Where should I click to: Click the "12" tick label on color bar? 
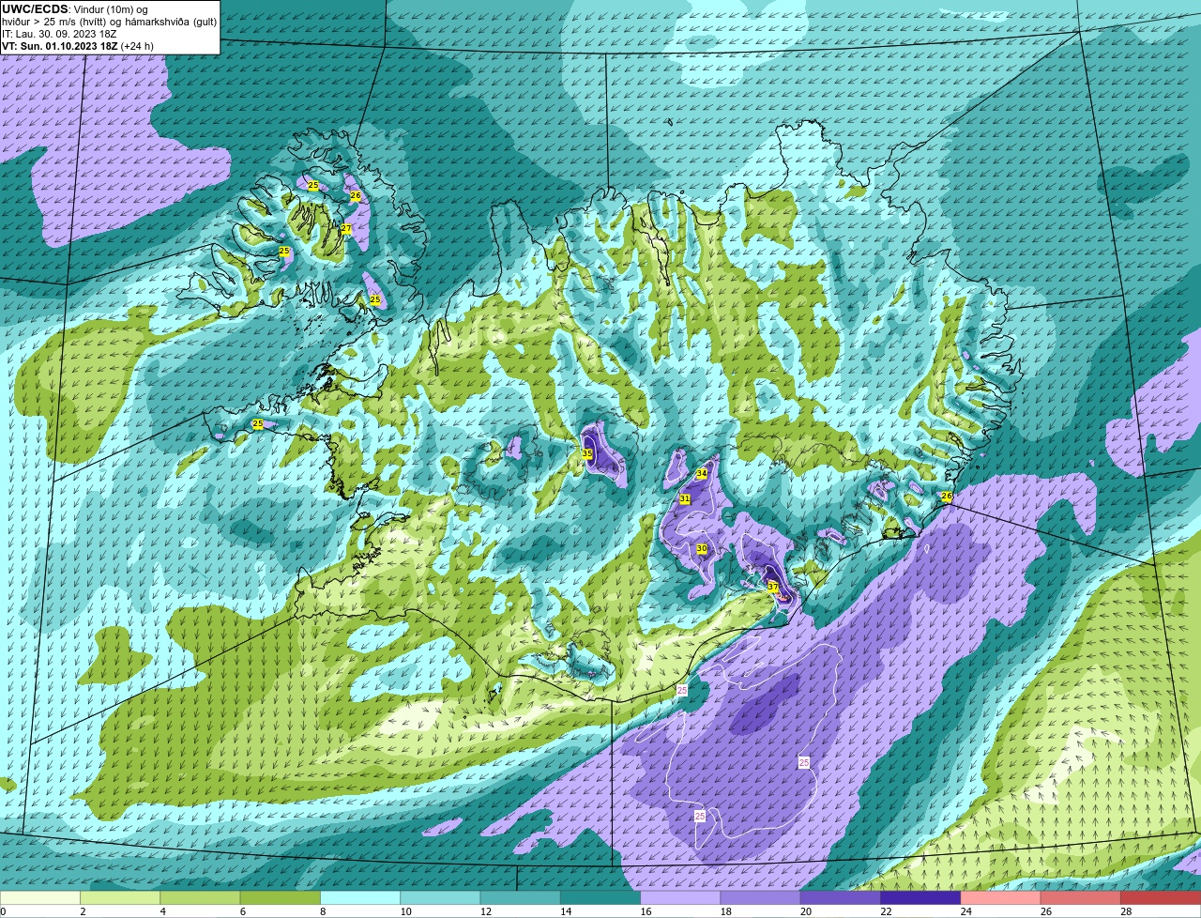(485, 911)
